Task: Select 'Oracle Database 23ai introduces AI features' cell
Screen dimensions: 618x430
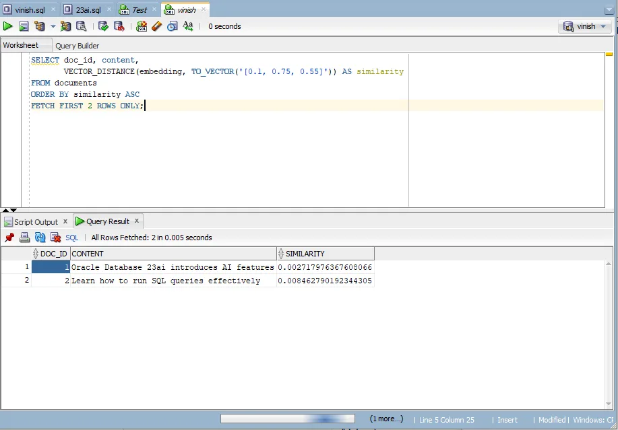Action: pyautogui.click(x=173, y=267)
